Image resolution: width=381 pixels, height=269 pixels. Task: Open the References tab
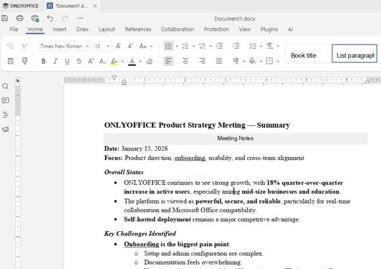138,29
